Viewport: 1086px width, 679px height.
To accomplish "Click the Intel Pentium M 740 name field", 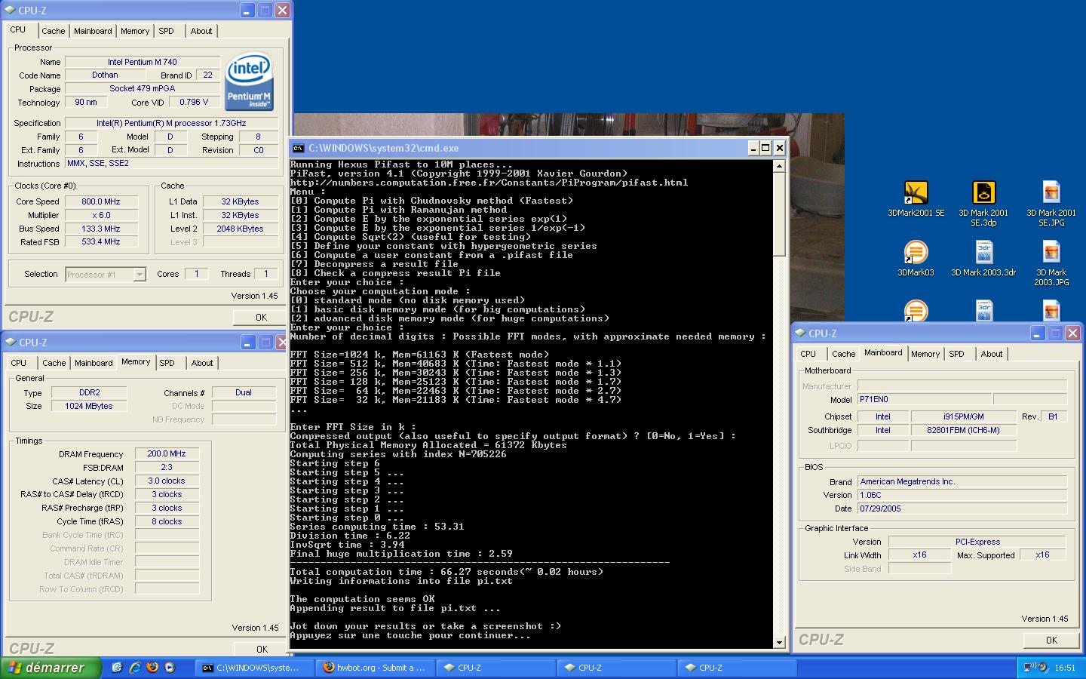I will click(x=143, y=62).
